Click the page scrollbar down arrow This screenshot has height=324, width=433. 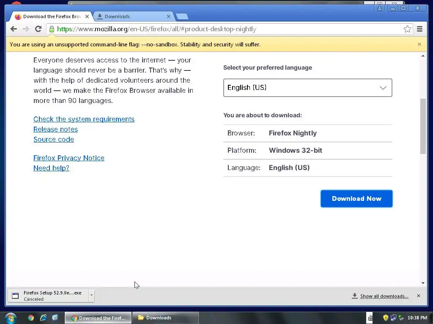pyautogui.click(x=423, y=283)
